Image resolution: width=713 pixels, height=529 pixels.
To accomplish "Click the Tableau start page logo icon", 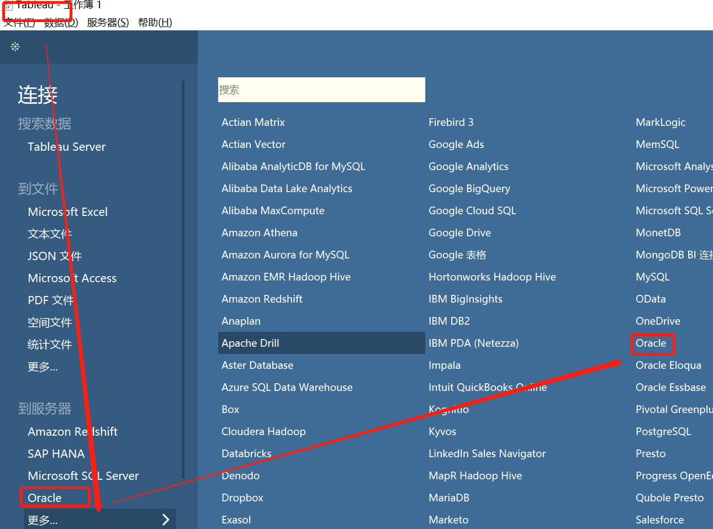I will [x=15, y=47].
